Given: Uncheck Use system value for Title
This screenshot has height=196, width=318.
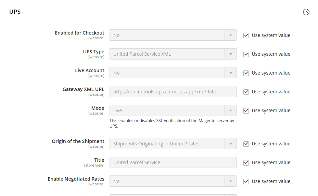Looking at the screenshot, I should click(246, 163).
